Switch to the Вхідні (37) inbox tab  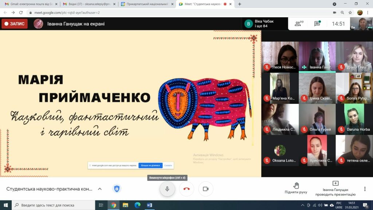(89, 4)
